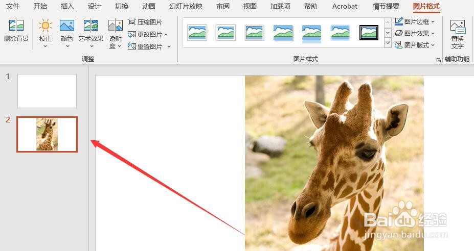The width and height of the screenshot is (474, 251).
Task: Expand the full picture styles gallery
Action: 388,43
